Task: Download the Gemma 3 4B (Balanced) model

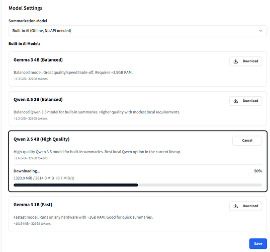Action: [x=245, y=61]
